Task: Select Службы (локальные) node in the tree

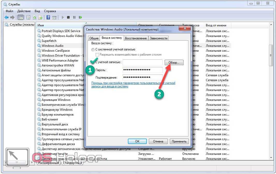Action: (19, 25)
